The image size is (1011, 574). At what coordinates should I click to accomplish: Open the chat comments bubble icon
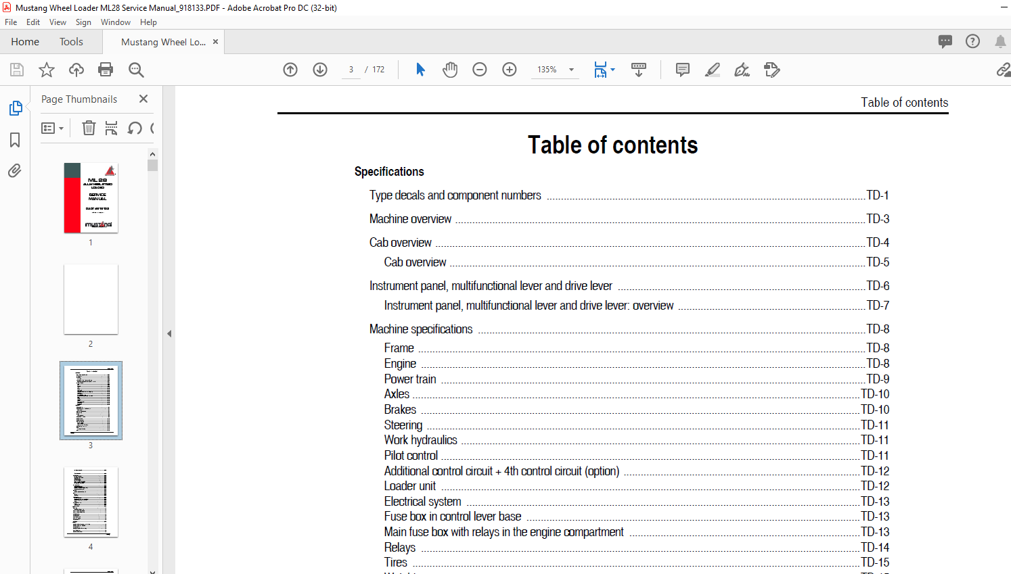[945, 41]
